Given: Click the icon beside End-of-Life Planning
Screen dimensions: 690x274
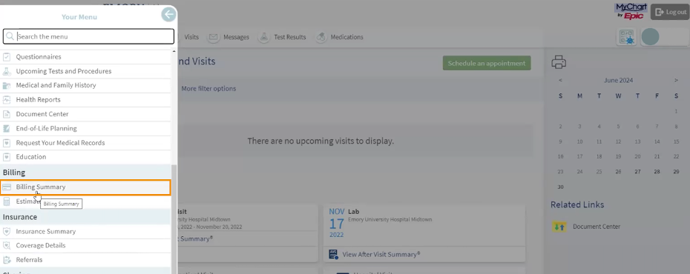Looking at the screenshot, I should pos(7,129).
